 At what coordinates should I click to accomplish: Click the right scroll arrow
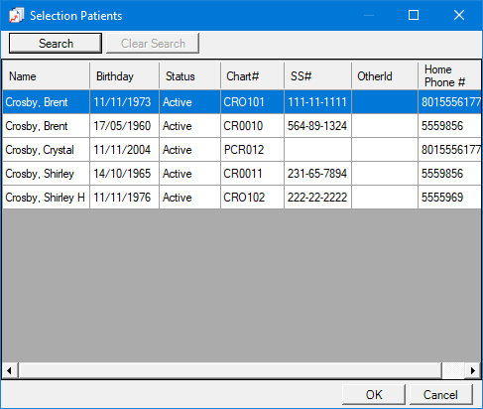473,370
